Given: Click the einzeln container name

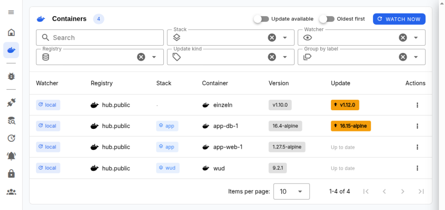Looking at the screenshot, I should [x=223, y=105].
